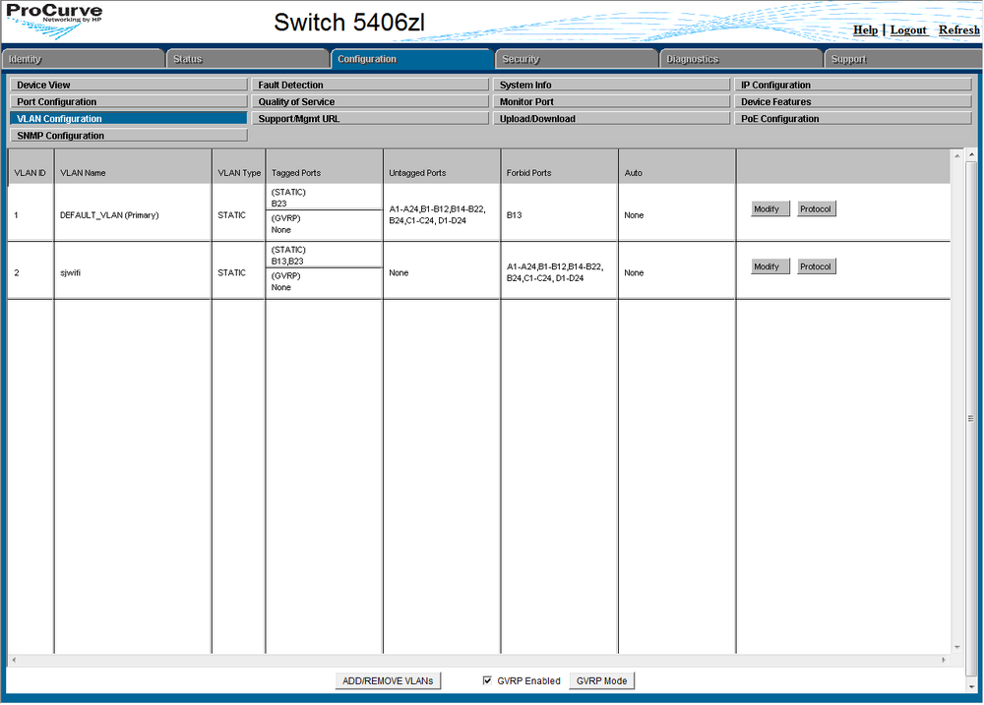Click Protocol for DEFAULT_VLAN
Viewport: 984px width, 705px height.
tap(817, 208)
